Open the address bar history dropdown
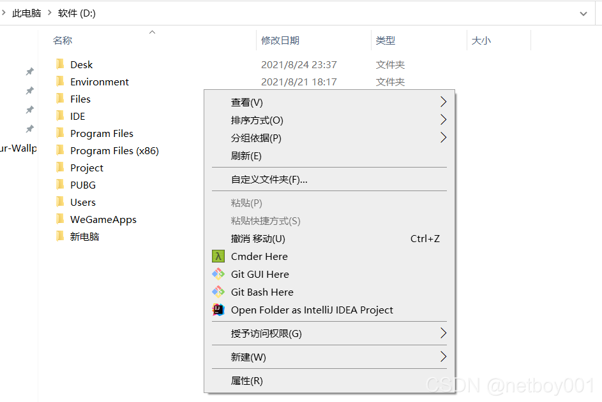The width and height of the screenshot is (602, 402). 583,14
